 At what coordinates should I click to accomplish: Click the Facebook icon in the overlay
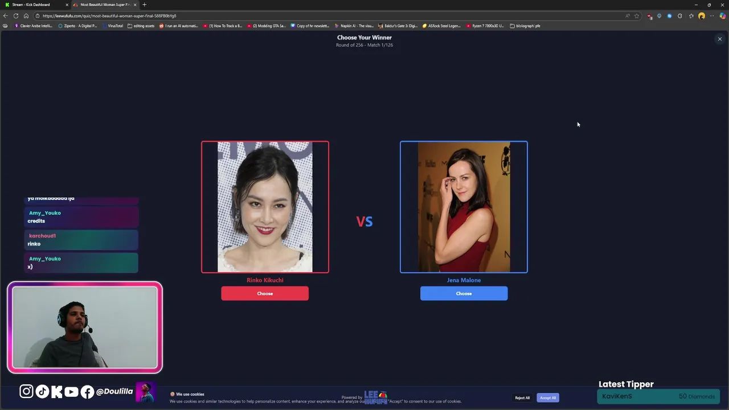pyautogui.click(x=87, y=391)
